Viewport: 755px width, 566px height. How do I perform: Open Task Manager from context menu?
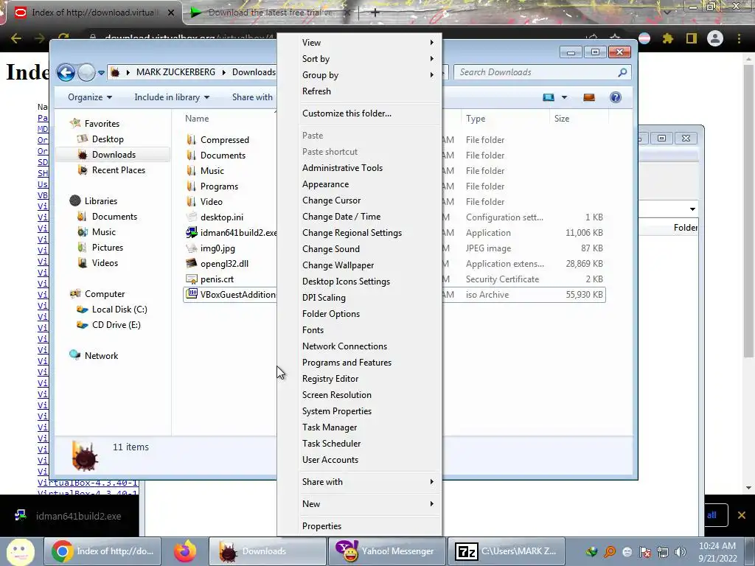tap(369, 427)
